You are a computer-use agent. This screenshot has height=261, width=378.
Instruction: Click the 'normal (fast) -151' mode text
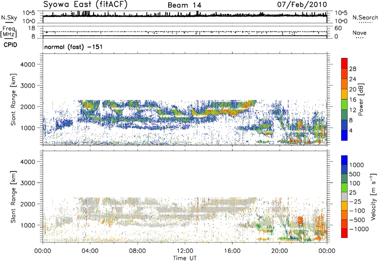pos(74,47)
